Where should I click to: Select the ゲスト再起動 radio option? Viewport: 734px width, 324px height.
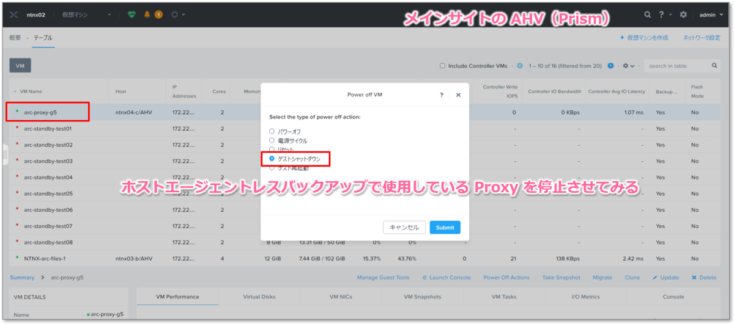[272, 167]
